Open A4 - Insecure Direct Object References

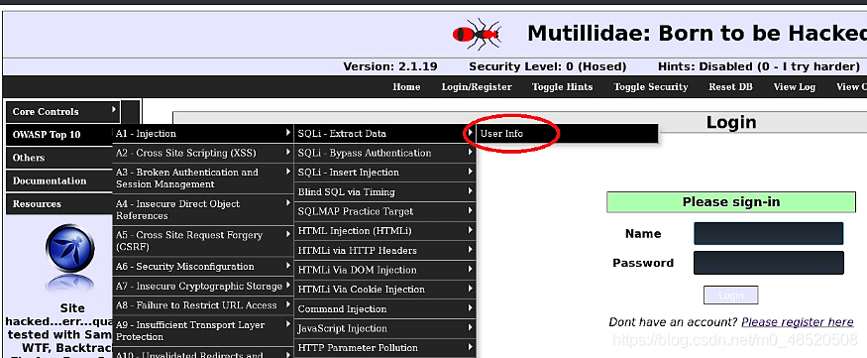(x=203, y=209)
